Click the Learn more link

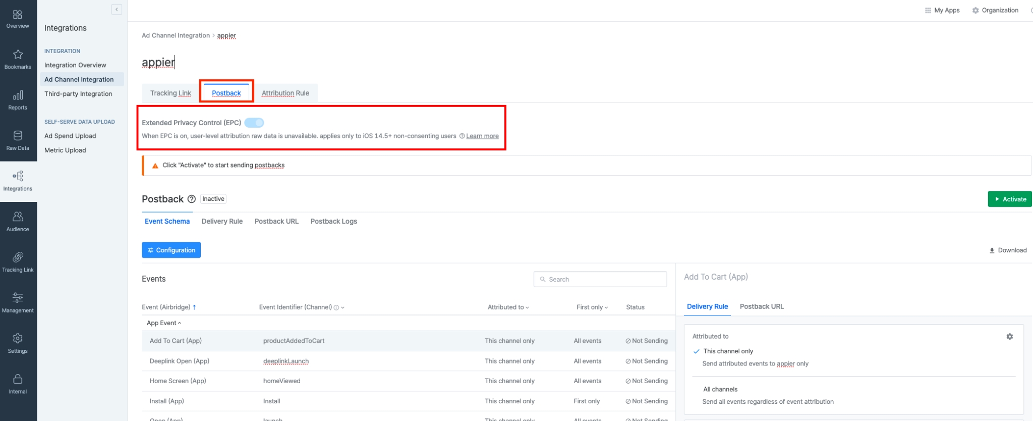point(482,136)
